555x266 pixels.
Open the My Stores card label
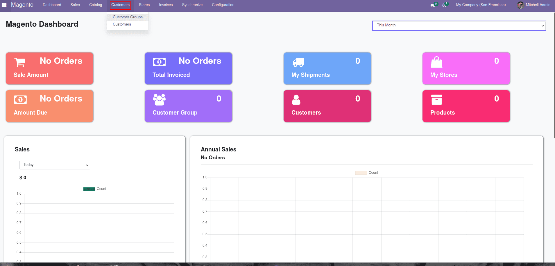(x=444, y=75)
